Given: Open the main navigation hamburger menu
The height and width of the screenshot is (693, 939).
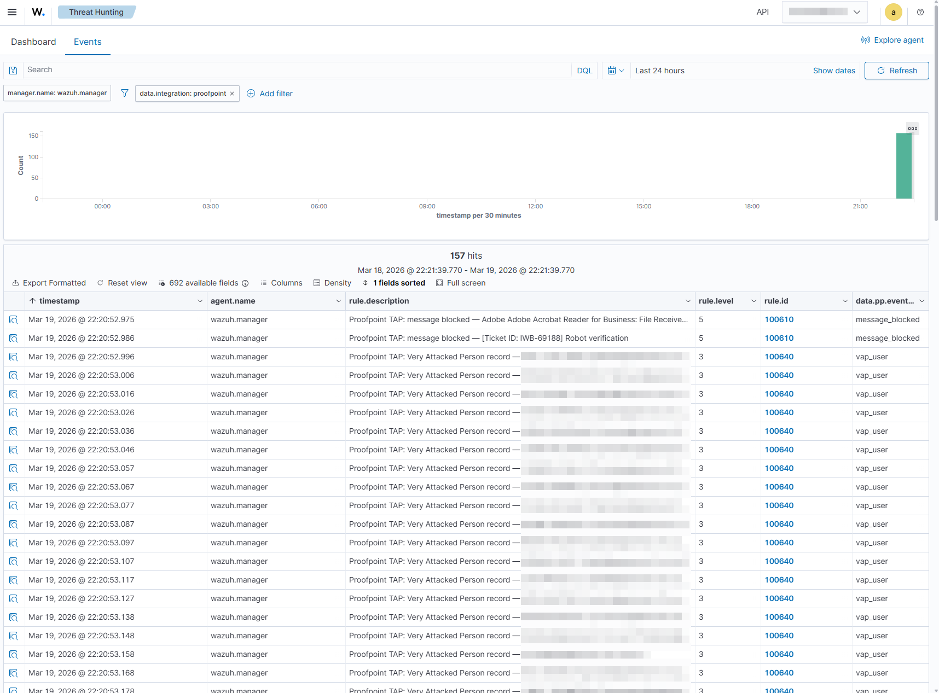Looking at the screenshot, I should pyautogui.click(x=12, y=12).
